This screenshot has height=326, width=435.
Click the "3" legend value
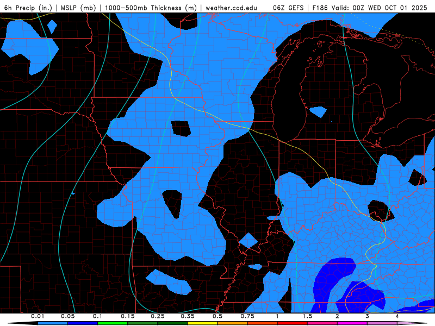pyautogui.click(x=368, y=316)
